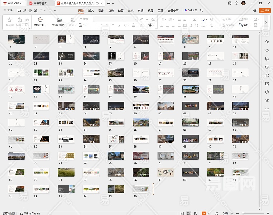
Task: Switch to the WPS Office home tab
Action: coord(12,3)
